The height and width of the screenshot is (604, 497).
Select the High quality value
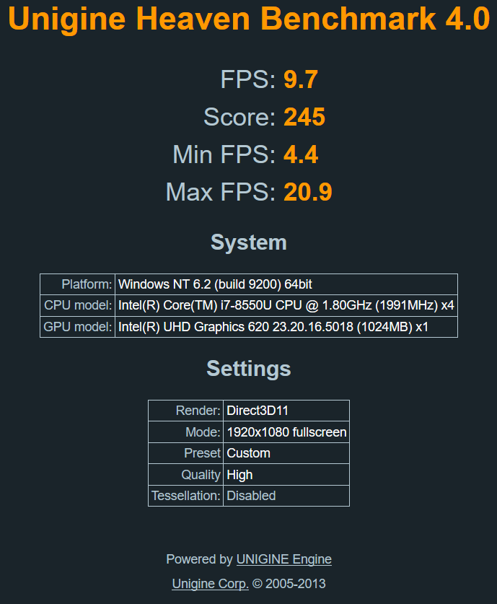239,475
